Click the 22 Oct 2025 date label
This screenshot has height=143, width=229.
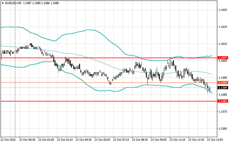(x=8, y=140)
